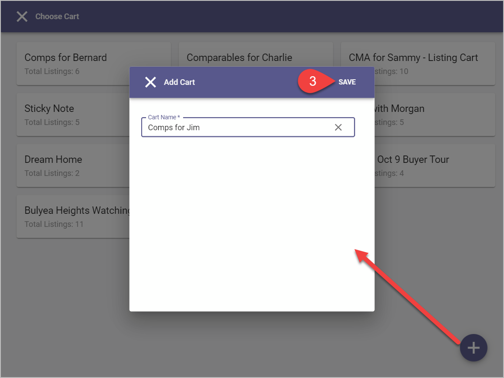Clear the Cart Name field text
The image size is (504, 378).
[x=338, y=128]
